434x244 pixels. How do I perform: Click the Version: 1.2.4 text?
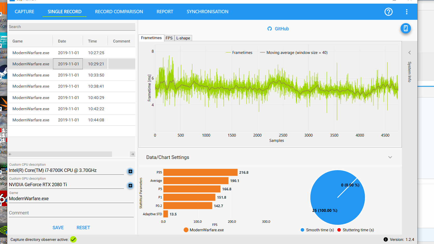tap(402, 240)
